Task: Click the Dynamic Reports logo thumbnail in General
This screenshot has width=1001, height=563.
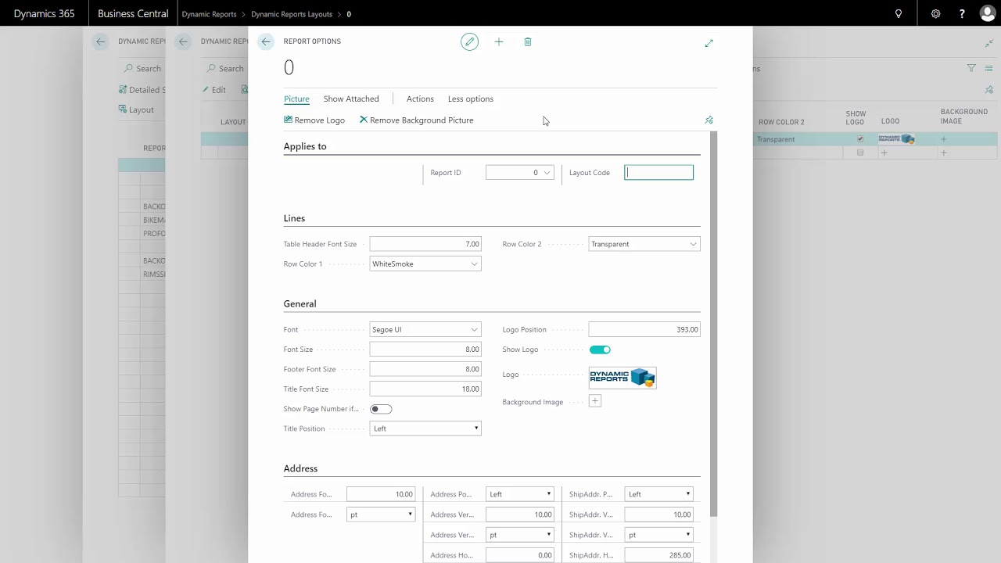Action: [622, 378]
